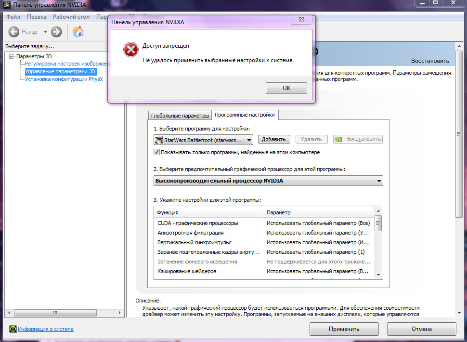Image resolution: width=467 pixels, height=342 pixels.
Task: Click the system information icon at bottom left
Action: click(x=13, y=329)
